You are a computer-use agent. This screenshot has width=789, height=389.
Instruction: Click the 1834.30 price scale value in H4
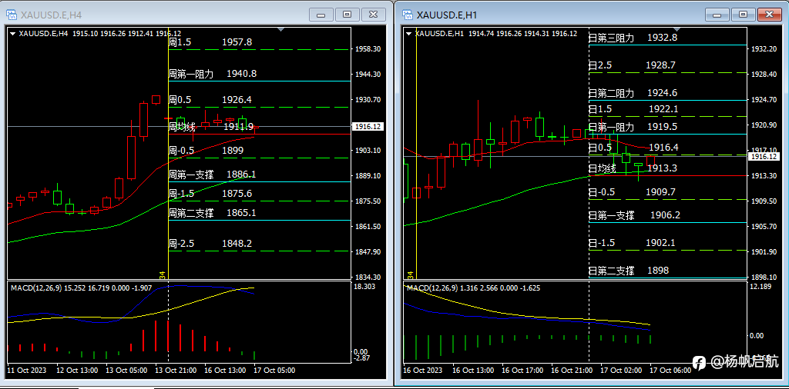tap(368, 277)
